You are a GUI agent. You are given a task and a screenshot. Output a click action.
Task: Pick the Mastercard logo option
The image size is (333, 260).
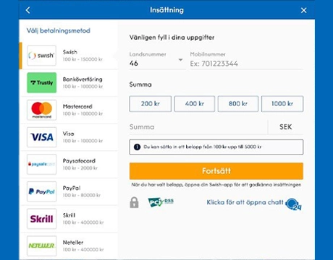click(41, 110)
